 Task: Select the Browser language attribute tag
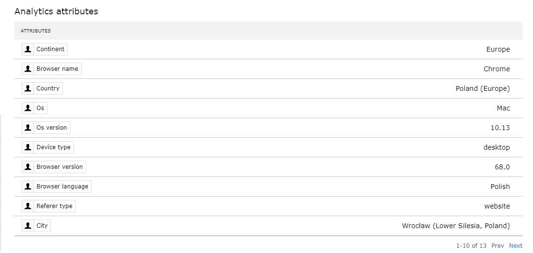coord(57,187)
